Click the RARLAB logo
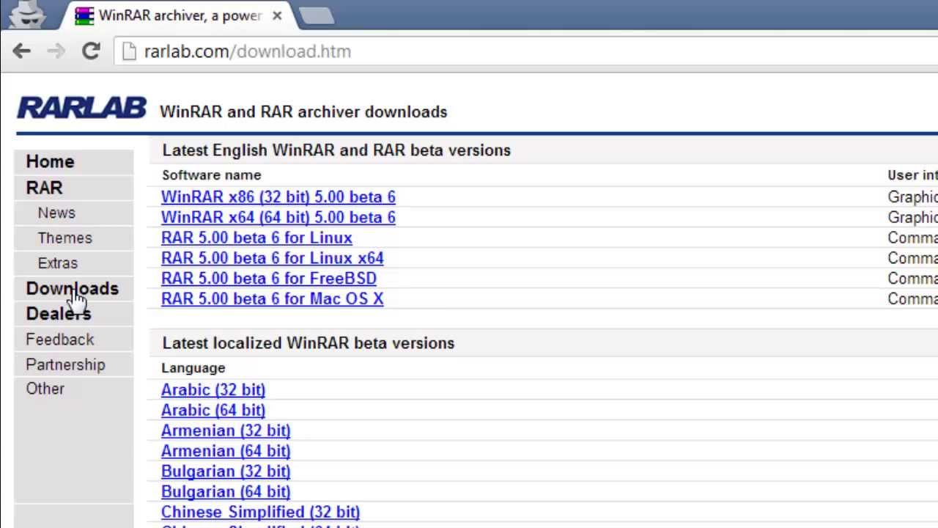Screen dimensions: 938x528 pyautogui.click(x=82, y=109)
